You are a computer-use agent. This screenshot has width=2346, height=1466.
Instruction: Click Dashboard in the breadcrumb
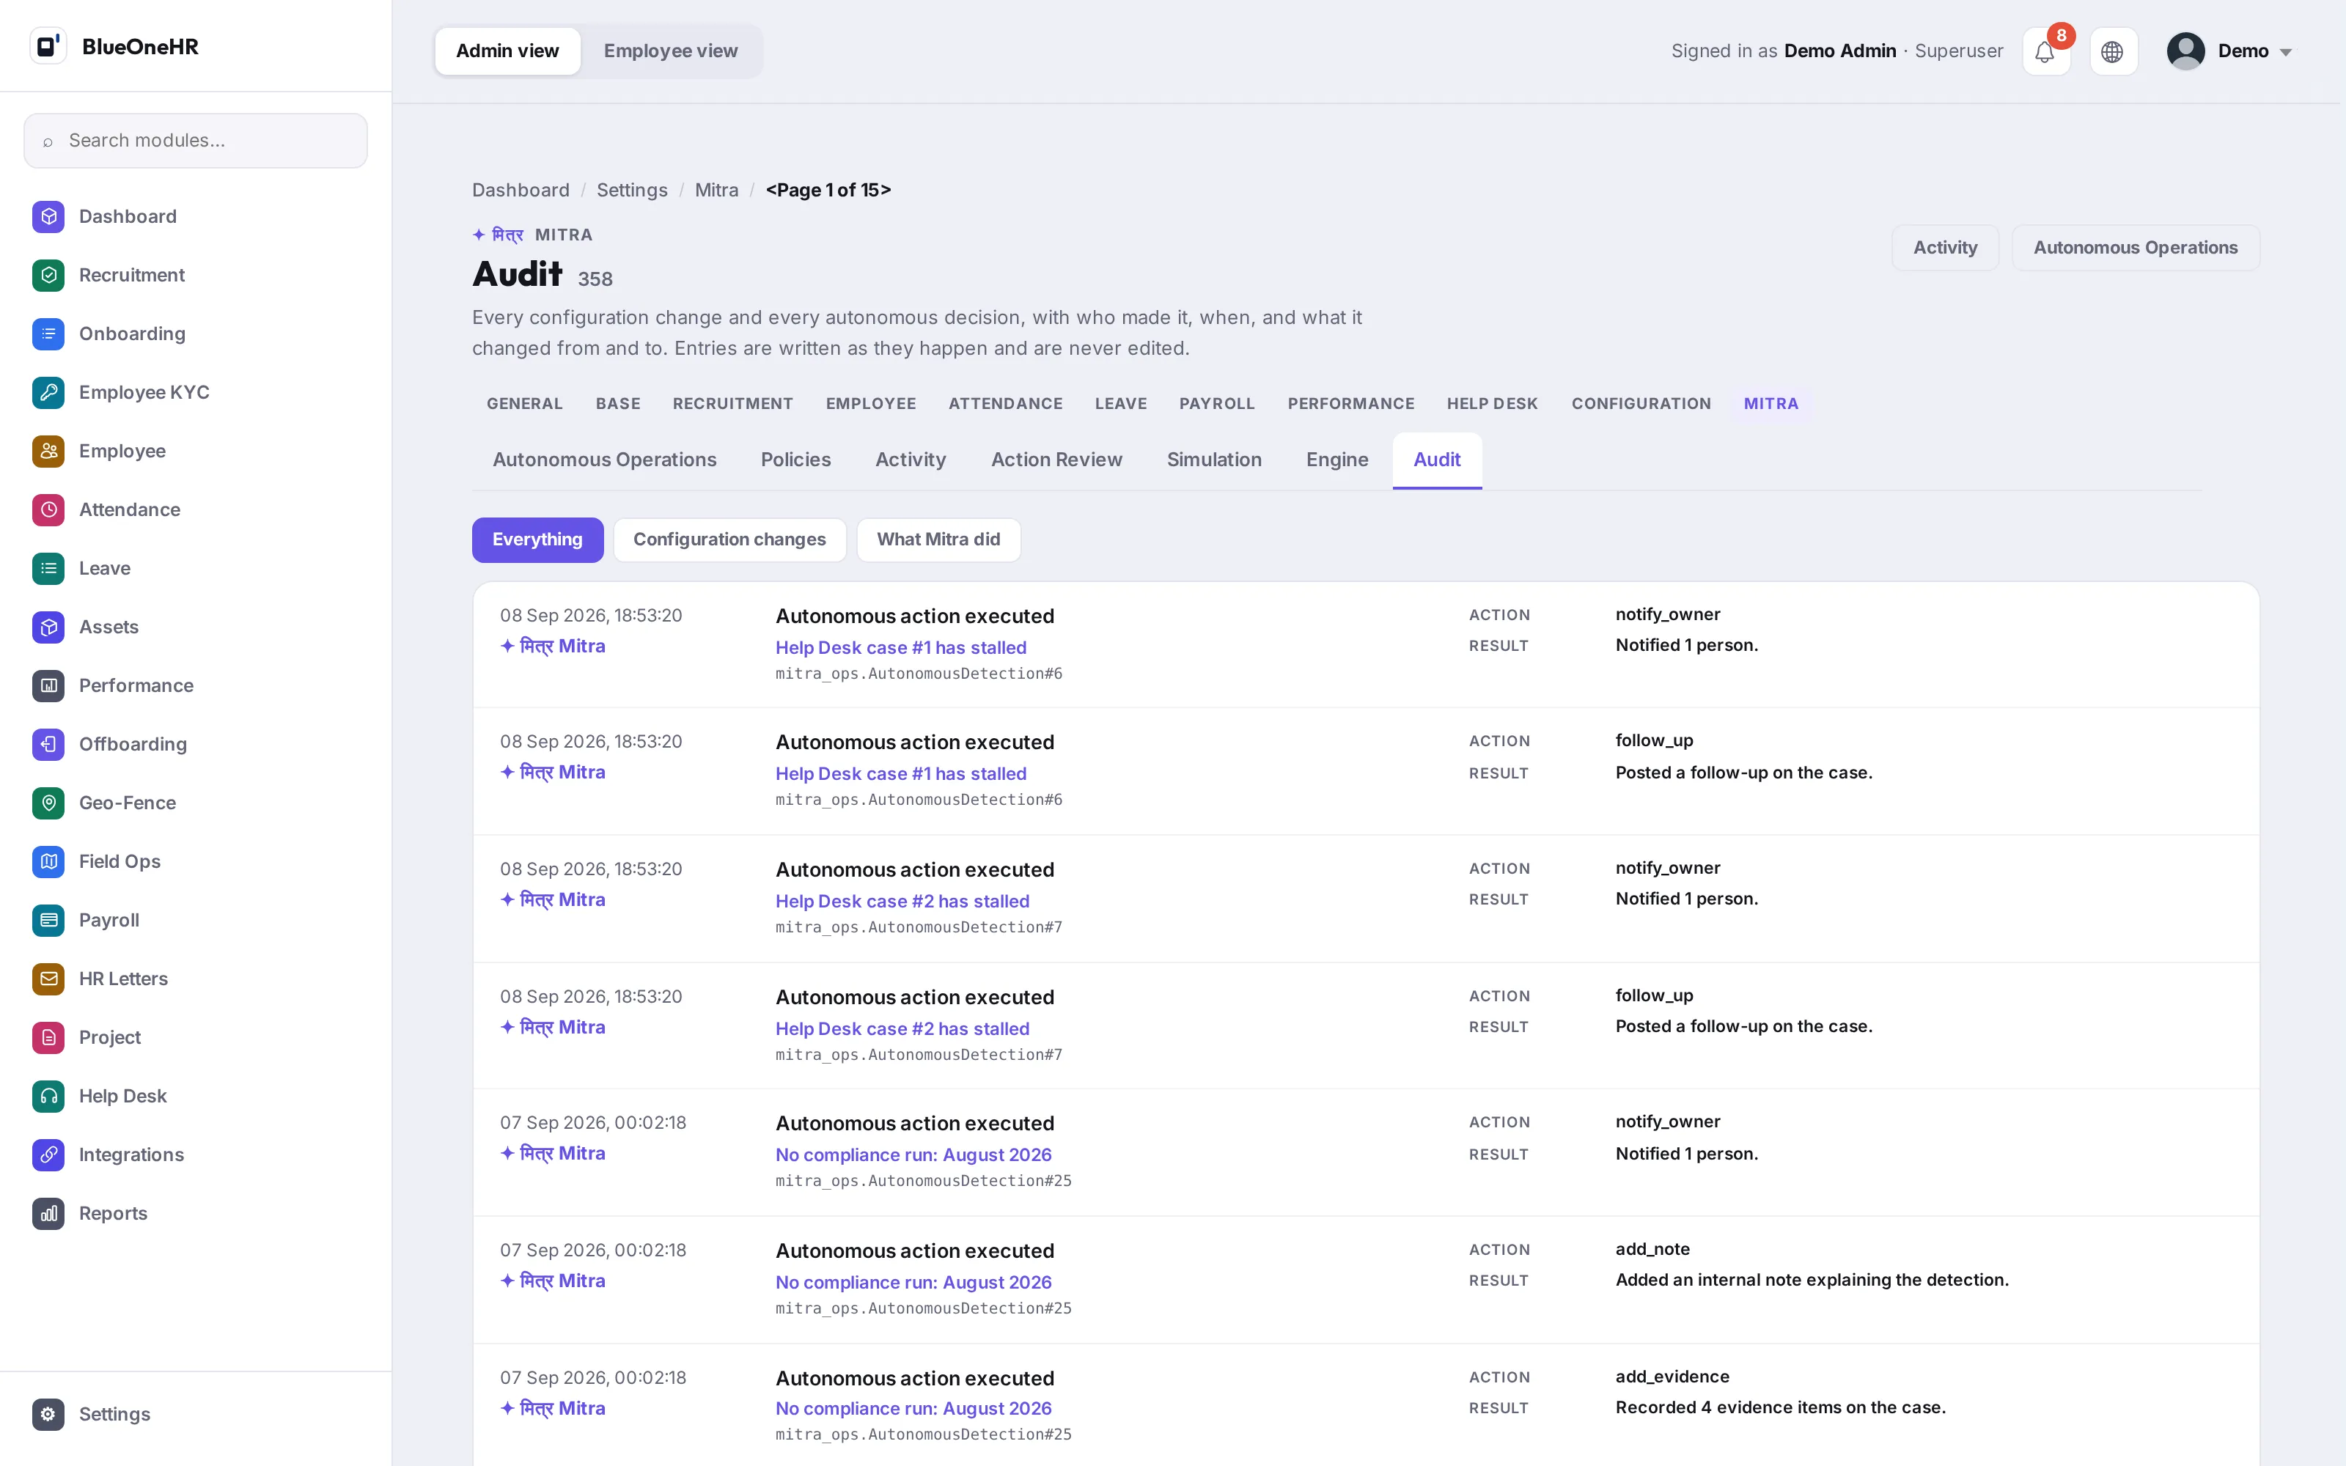(x=521, y=190)
